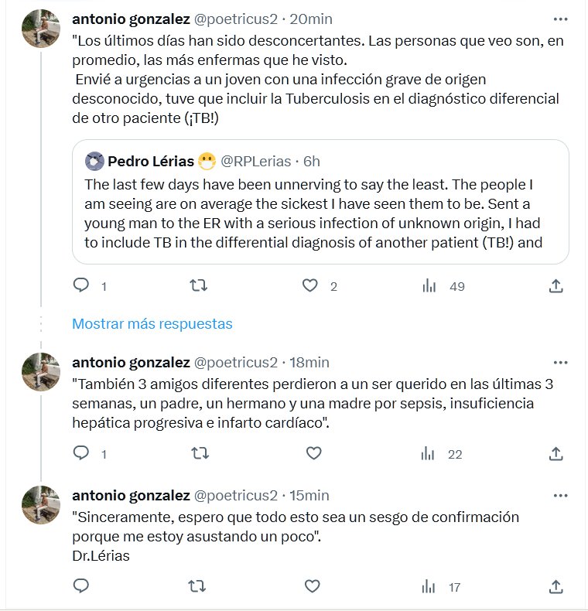Like the 15min tweet signed Dr.Lérias

[x=313, y=586]
